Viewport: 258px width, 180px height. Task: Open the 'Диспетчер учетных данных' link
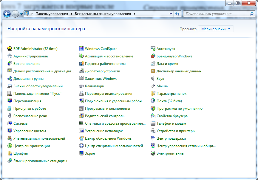click(x=179, y=71)
